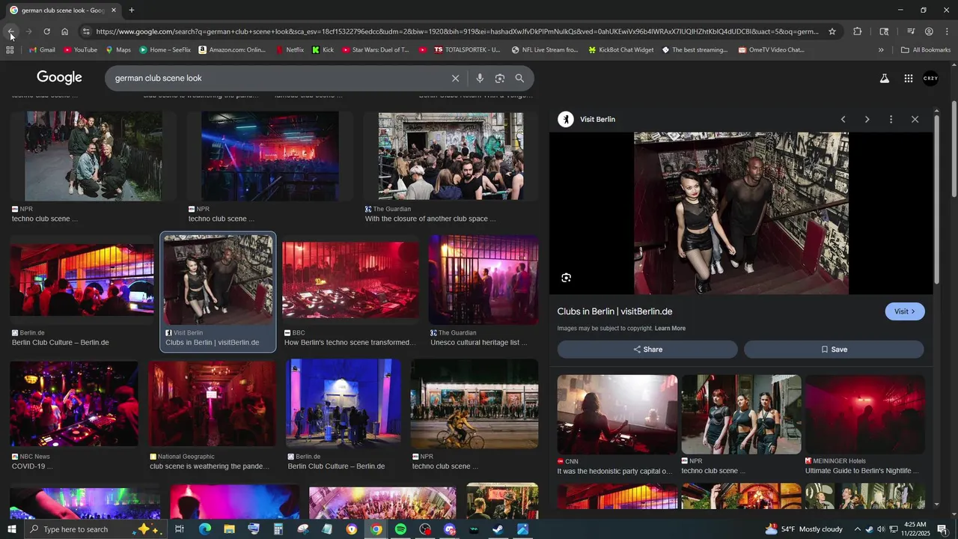Image resolution: width=958 pixels, height=539 pixels.
Task: Open the browser home page
Action: pyautogui.click(x=64, y=31)
